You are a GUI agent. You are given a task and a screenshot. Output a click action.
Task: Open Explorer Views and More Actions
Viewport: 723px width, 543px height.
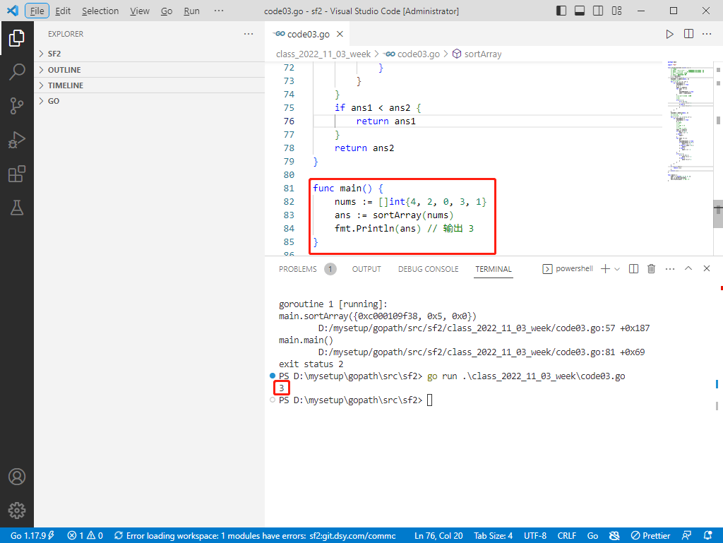[x=249, y=34]
